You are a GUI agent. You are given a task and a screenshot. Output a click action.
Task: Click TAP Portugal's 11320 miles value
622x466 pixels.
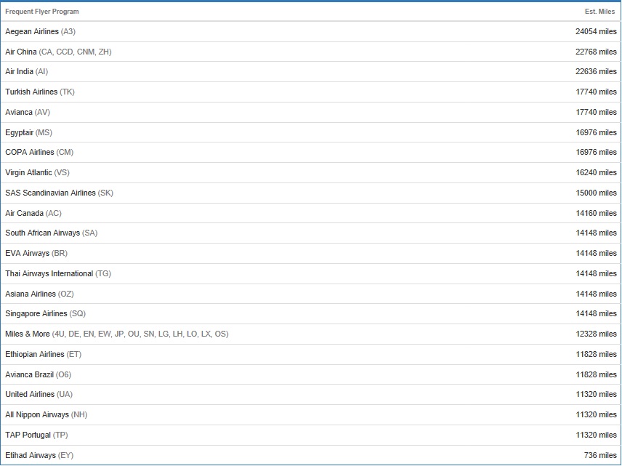coord(597,435)
